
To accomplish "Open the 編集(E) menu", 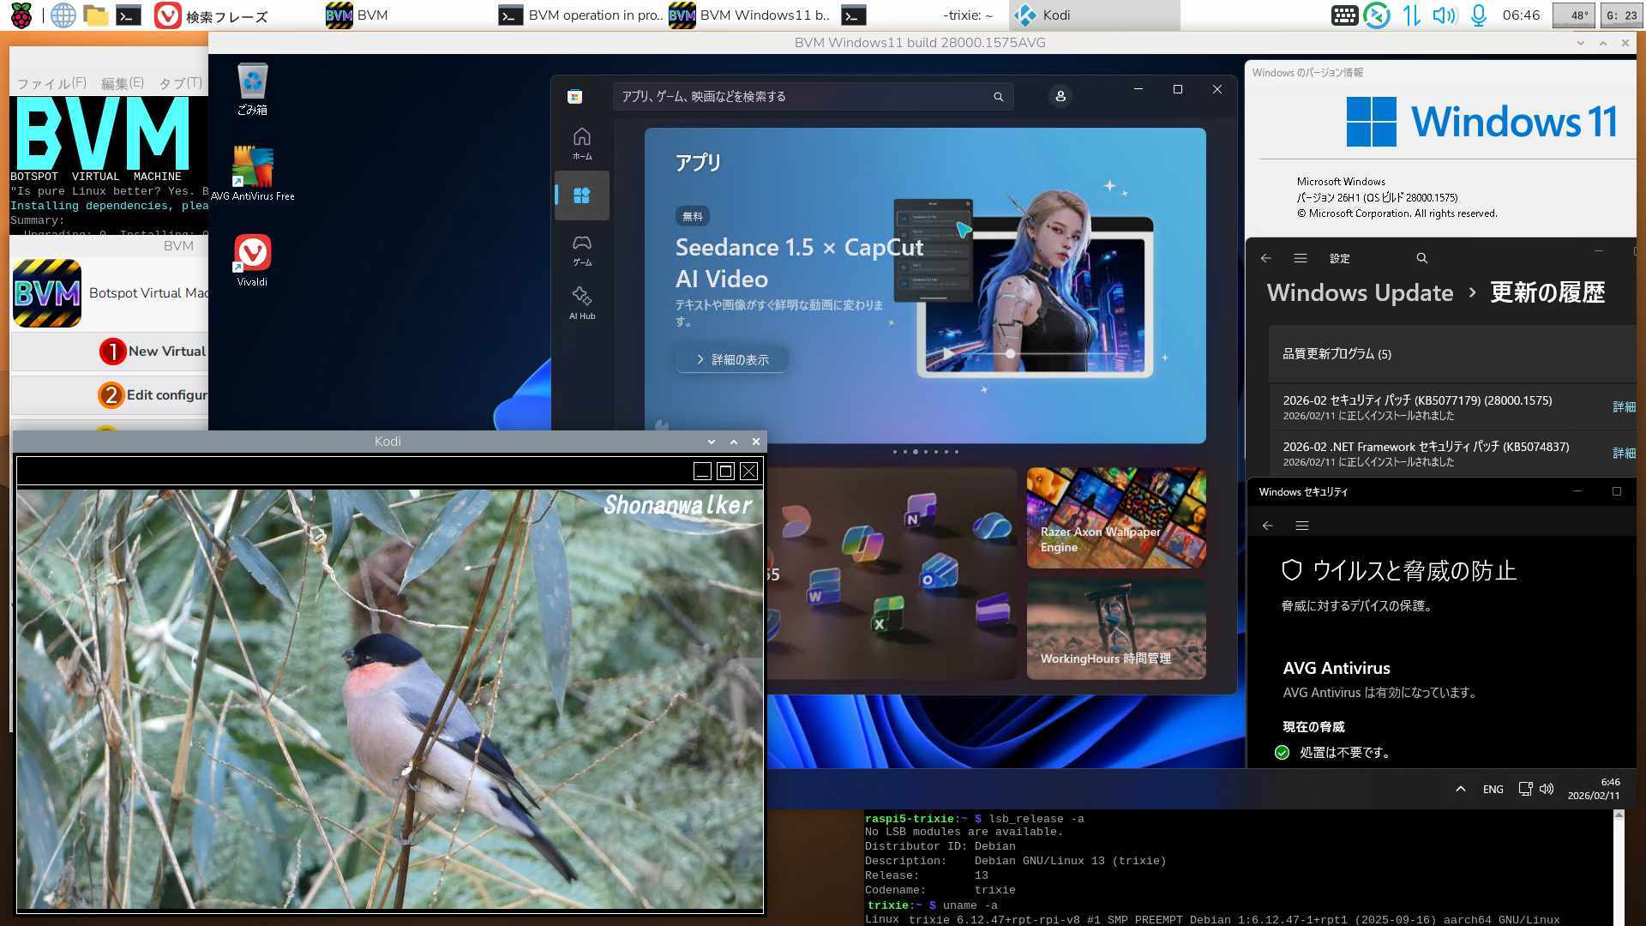I will click(122, 83).
